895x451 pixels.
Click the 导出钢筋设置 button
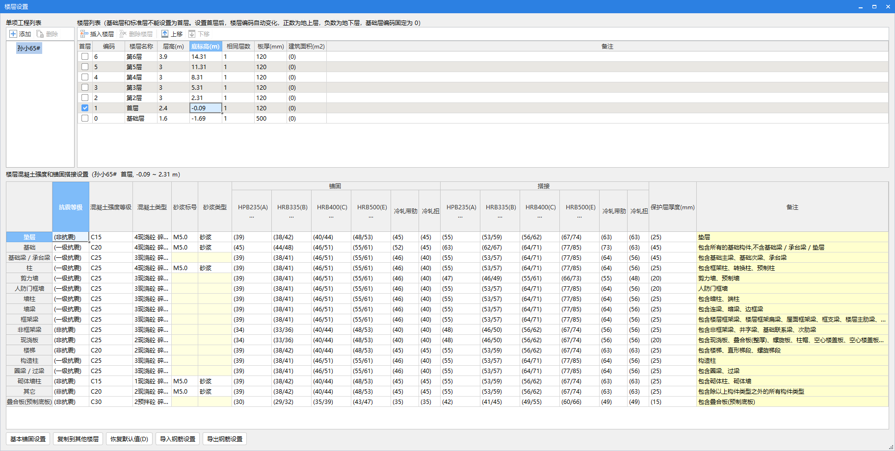[225, 439]
